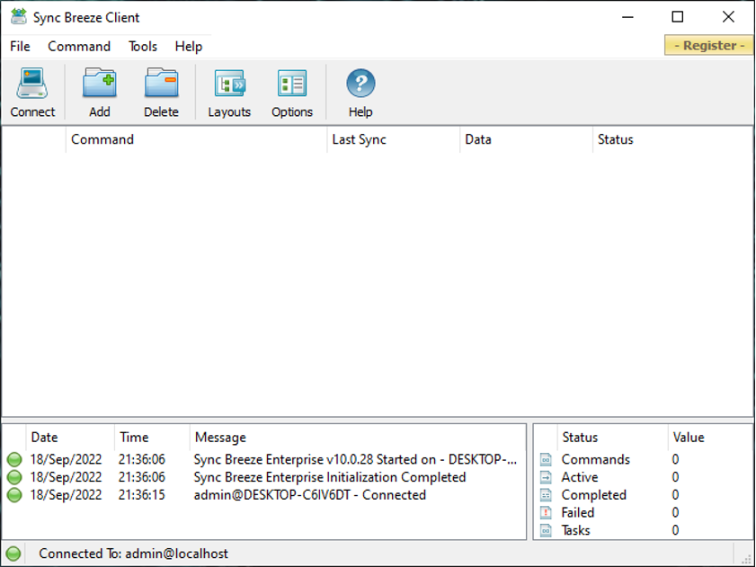The width and height of the screenshot is (756, 567).
Task: Click the Command column header
Action: [196, 140]
